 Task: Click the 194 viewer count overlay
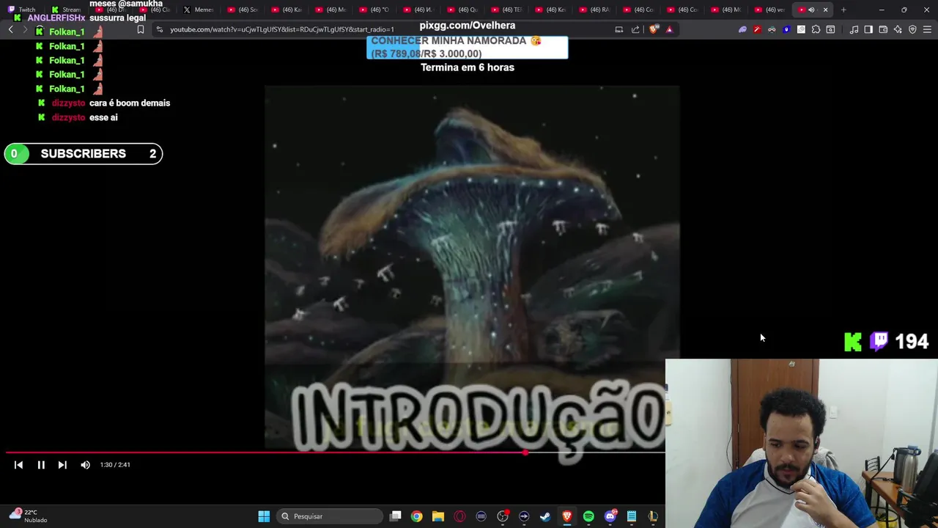pyautogui.click(x=912, y=342)
